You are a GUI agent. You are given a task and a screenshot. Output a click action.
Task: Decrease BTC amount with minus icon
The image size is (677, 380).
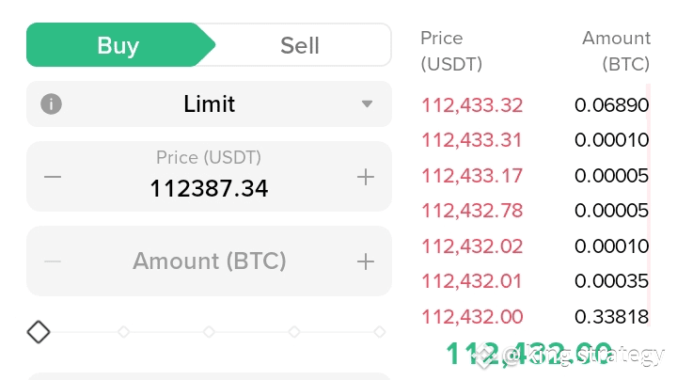tap(53, 261)
